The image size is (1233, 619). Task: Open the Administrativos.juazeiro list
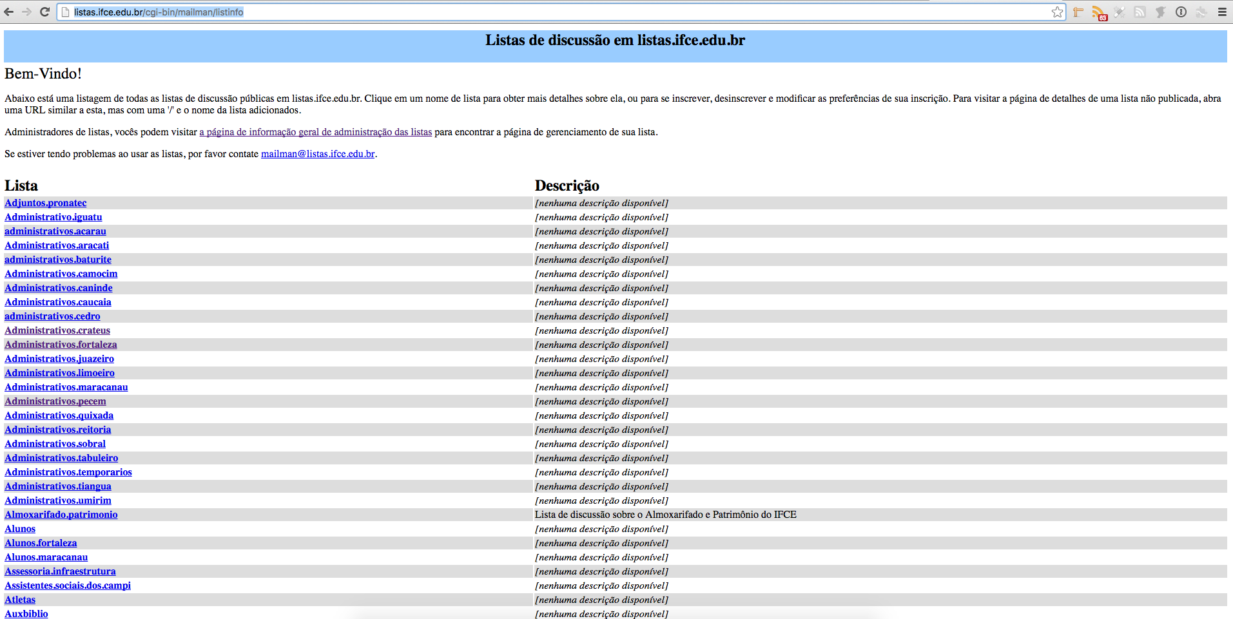[x=59, y=359]
